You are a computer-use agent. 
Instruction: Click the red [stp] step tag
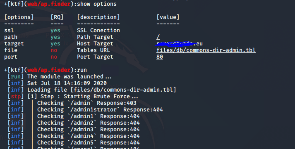click(x=16, y=97)
